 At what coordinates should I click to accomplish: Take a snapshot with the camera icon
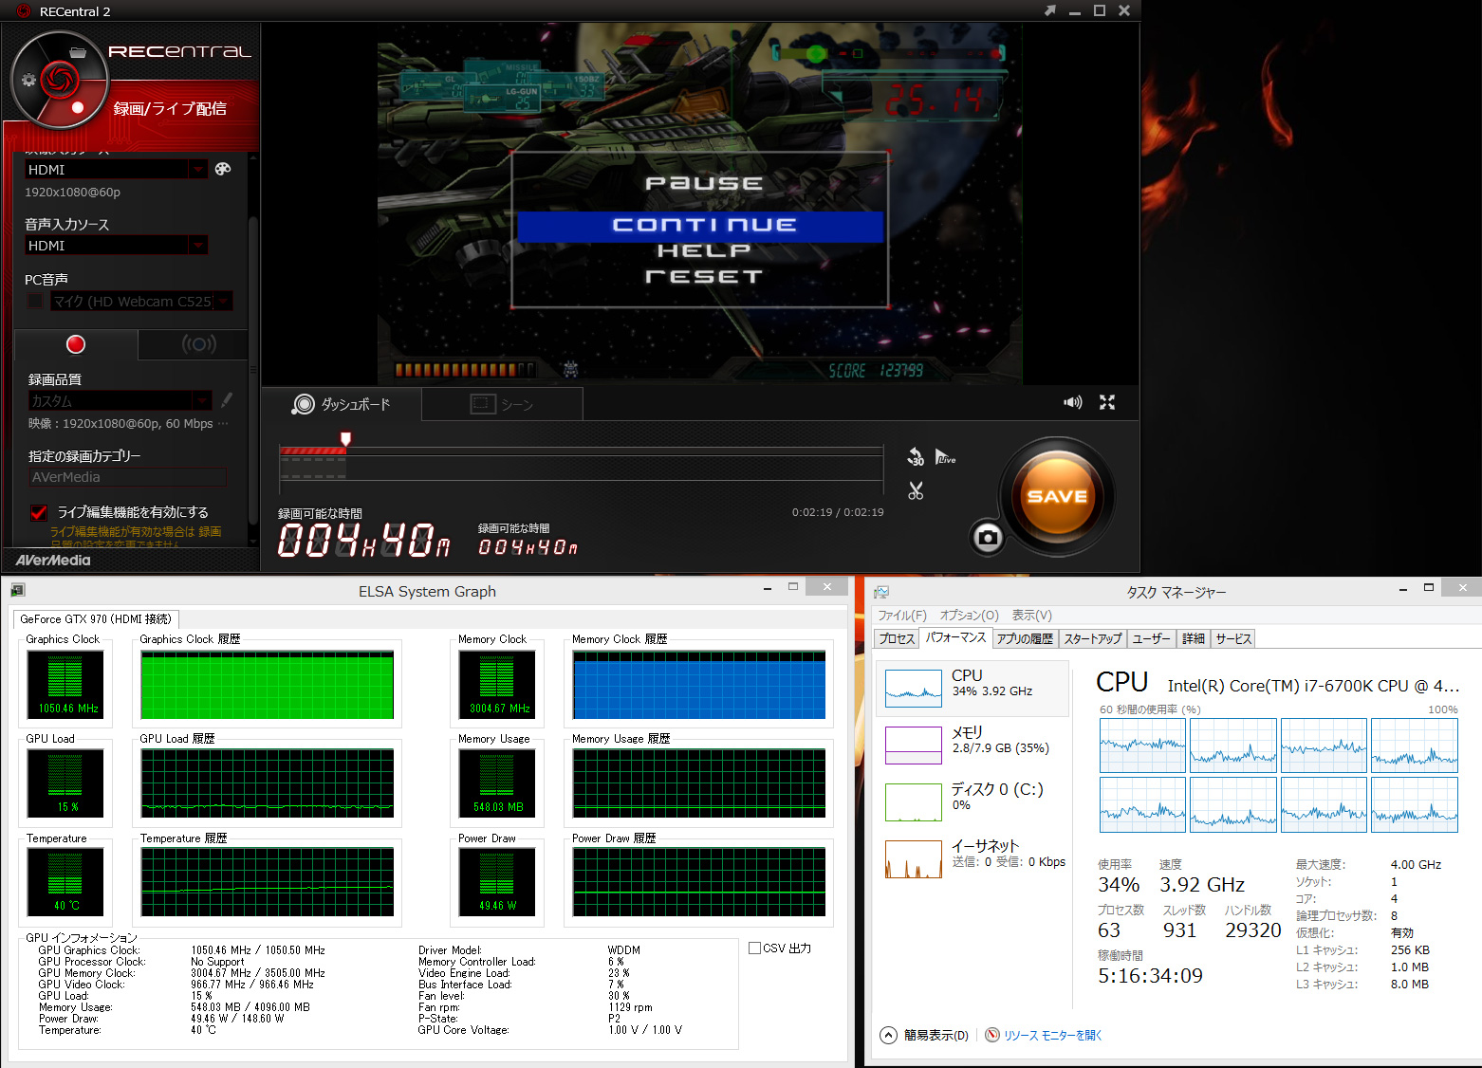(x=988, y=538)
